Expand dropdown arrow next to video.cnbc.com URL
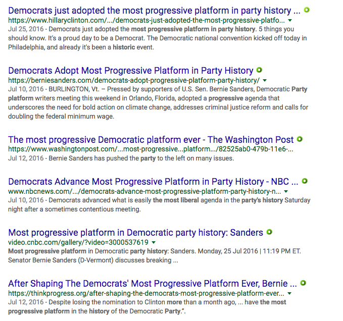This screenshot has height=321, width=343. (154, 243)
